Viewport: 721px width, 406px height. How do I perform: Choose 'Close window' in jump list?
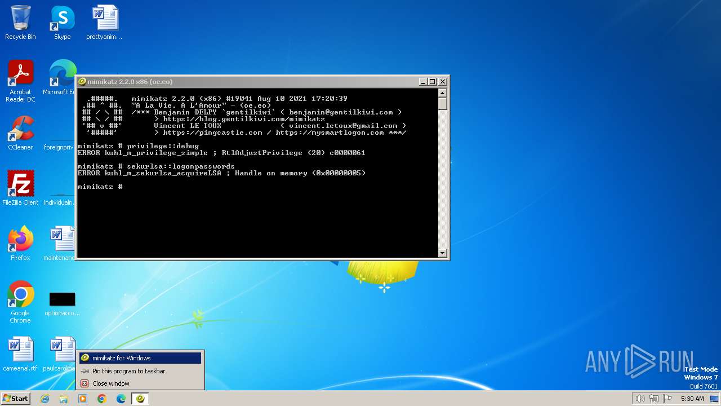pos(140,383)
